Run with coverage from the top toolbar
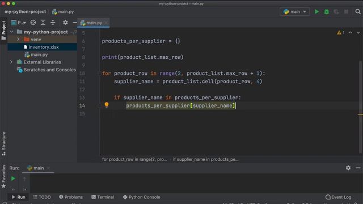Image resolution: width=363 pixels, height=204 pixels. 336,11
